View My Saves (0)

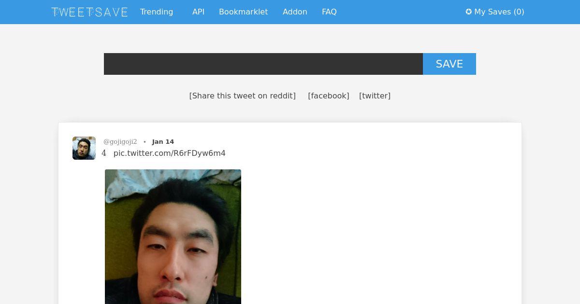[x=495, y=12]
